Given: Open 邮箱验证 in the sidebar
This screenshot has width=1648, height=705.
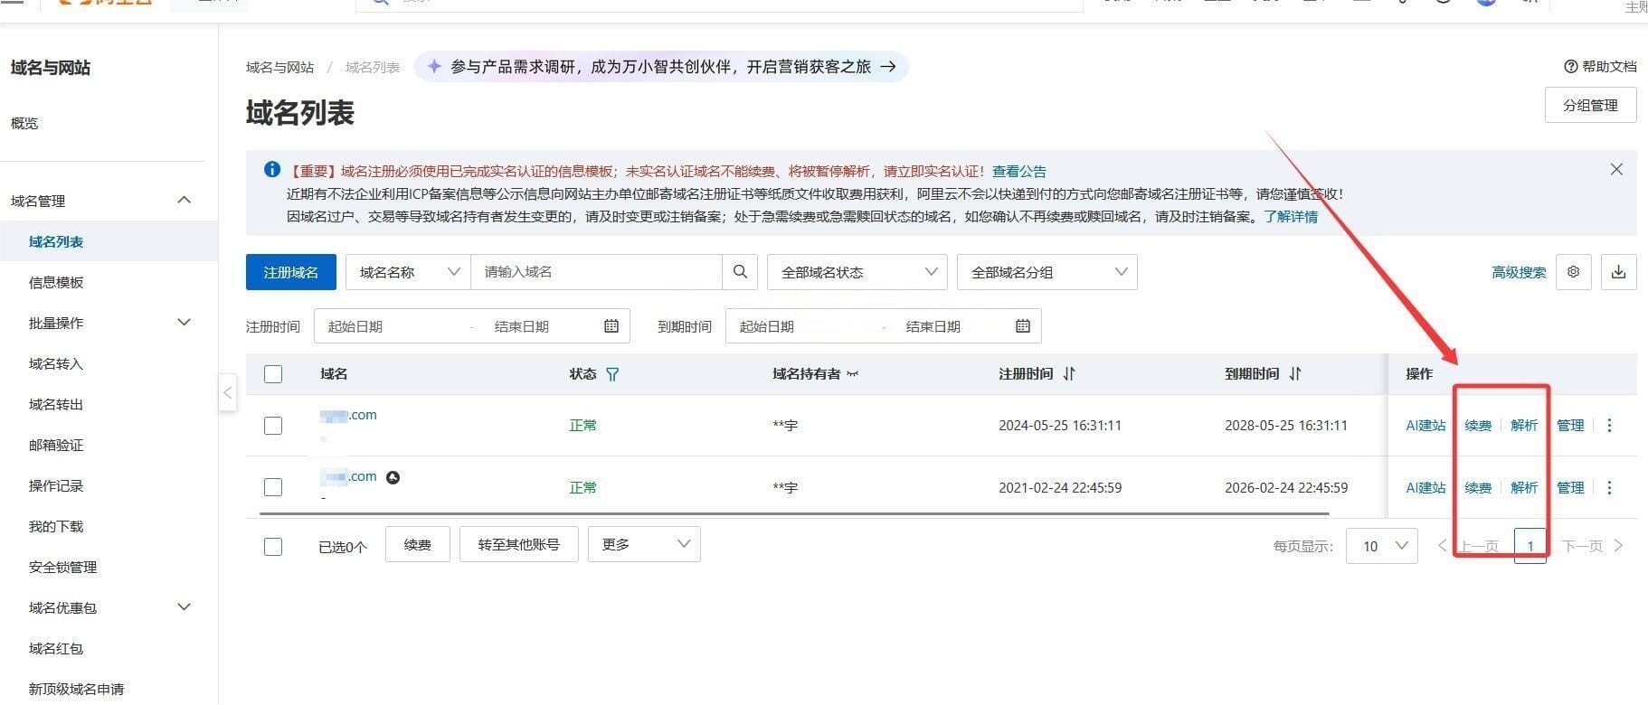Looking at the screenshot, I should pyautogui.click(x=56, y=445).
